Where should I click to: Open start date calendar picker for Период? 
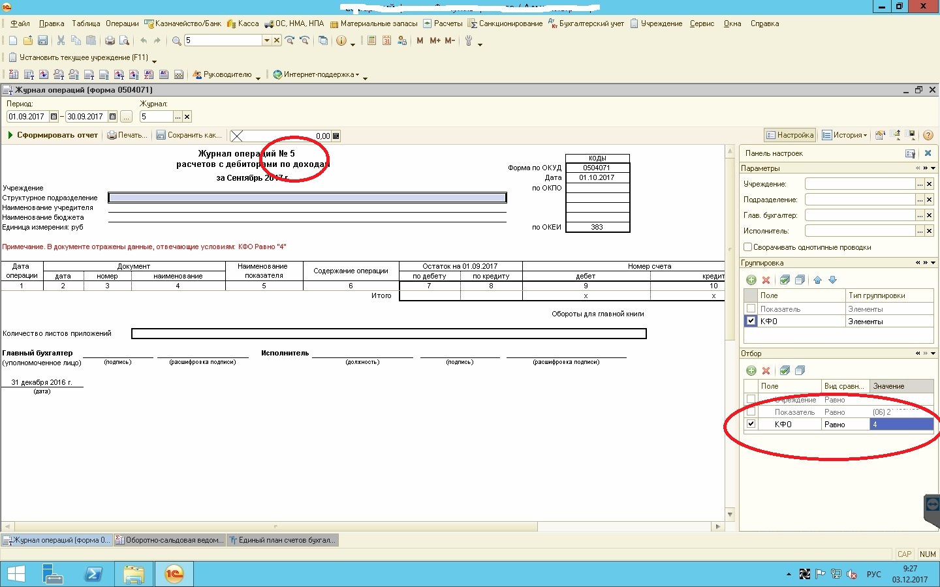(54, 117)
